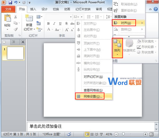159x138 pixels.
Task: Open the font size 32+ dropdown
Action: [x=82, y=17]
